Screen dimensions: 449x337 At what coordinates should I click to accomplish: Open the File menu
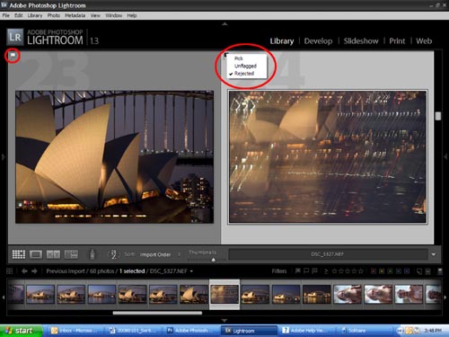pos(5,15)
